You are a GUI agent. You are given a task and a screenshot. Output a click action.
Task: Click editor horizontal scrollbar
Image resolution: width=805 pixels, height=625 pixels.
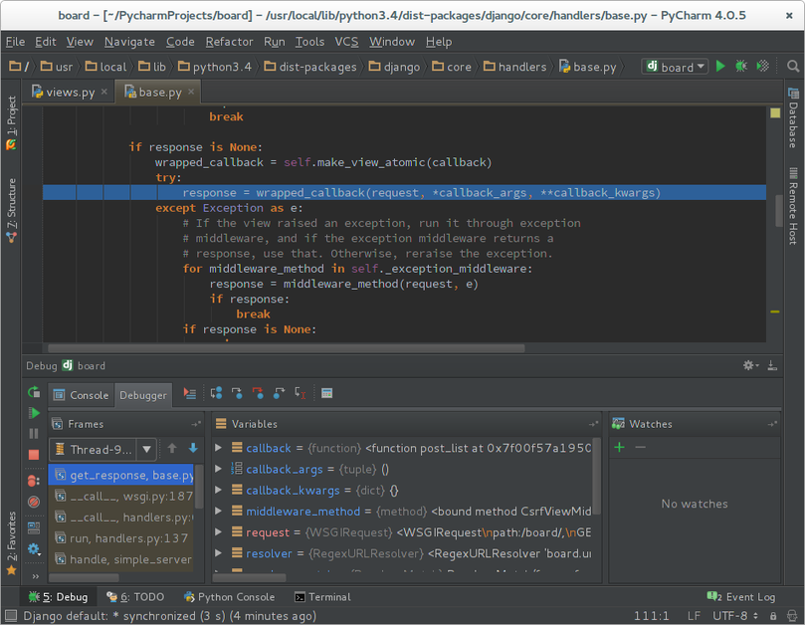click(286, 348)
